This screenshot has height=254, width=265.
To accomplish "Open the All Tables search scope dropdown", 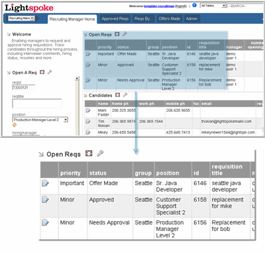I will [x=213, y=6].
